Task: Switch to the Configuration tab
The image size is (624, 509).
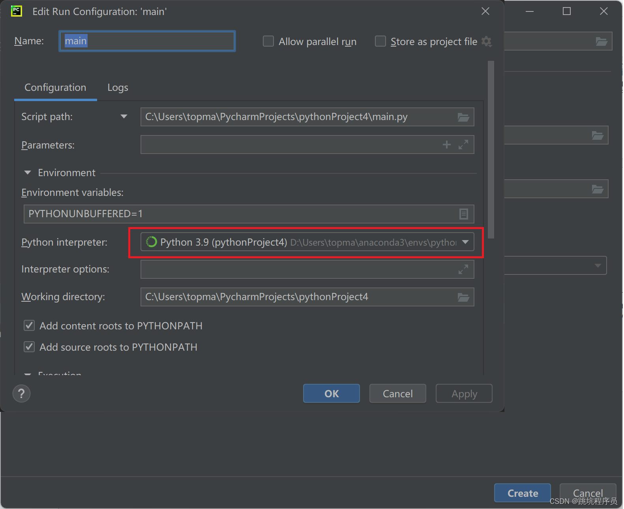Action: pyautogui.click(x=55, y=87)
